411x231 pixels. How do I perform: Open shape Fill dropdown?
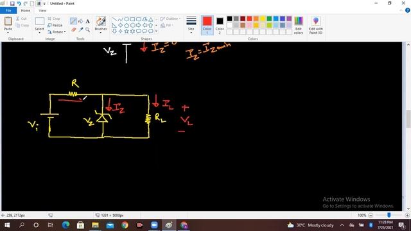tap(167, 26)
